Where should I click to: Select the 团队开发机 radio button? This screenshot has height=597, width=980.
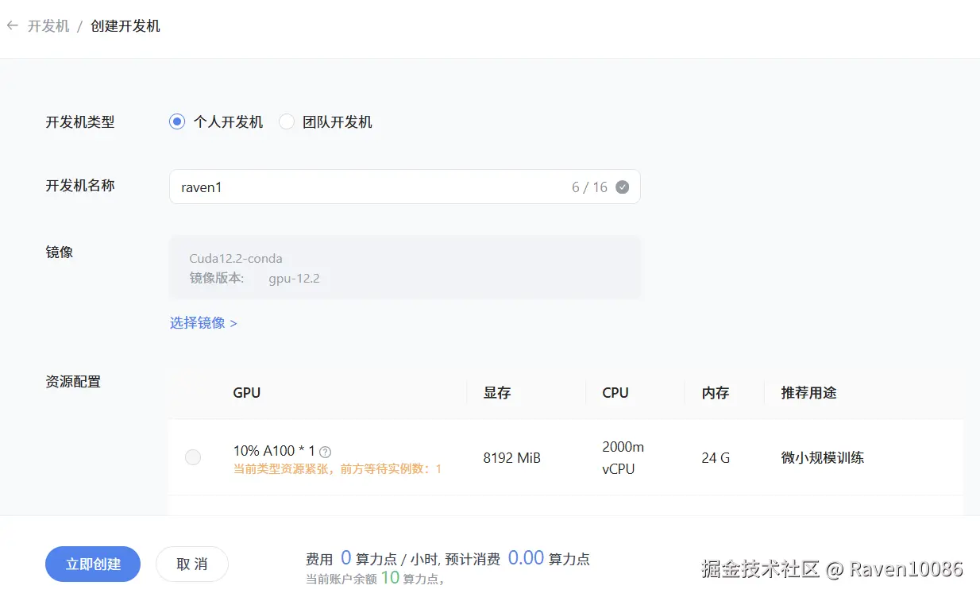point(287,122)
